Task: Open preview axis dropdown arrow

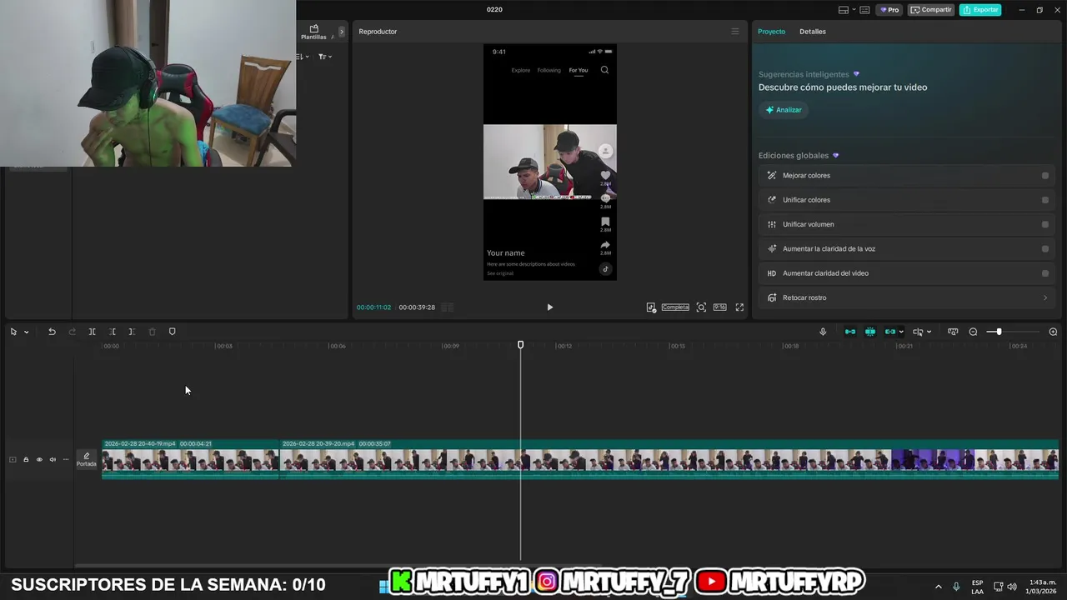Action: click(929, 332)
